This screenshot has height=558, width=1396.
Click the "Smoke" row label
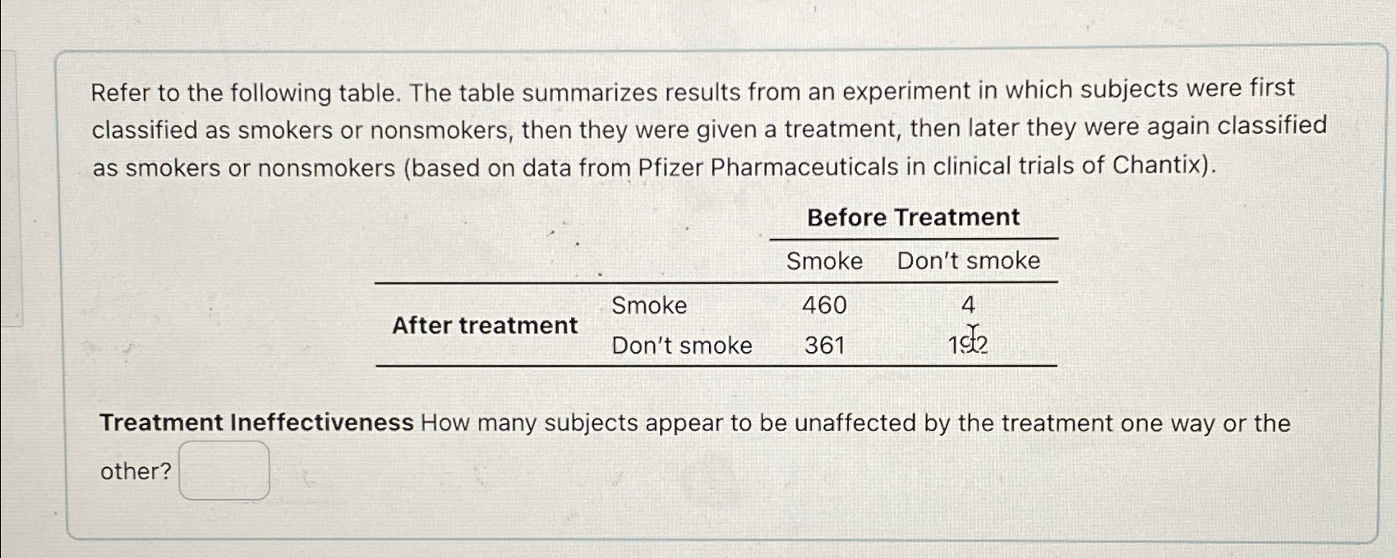pyautogui.click(x=648, y=305)
